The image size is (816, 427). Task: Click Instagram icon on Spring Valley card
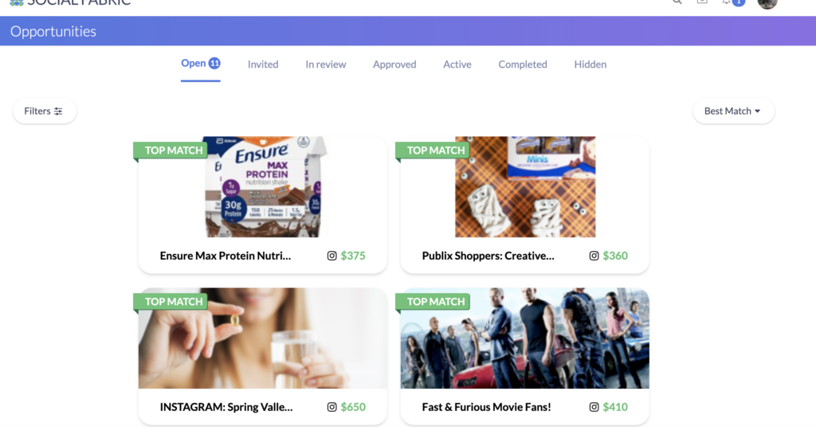tap(331, 407)
